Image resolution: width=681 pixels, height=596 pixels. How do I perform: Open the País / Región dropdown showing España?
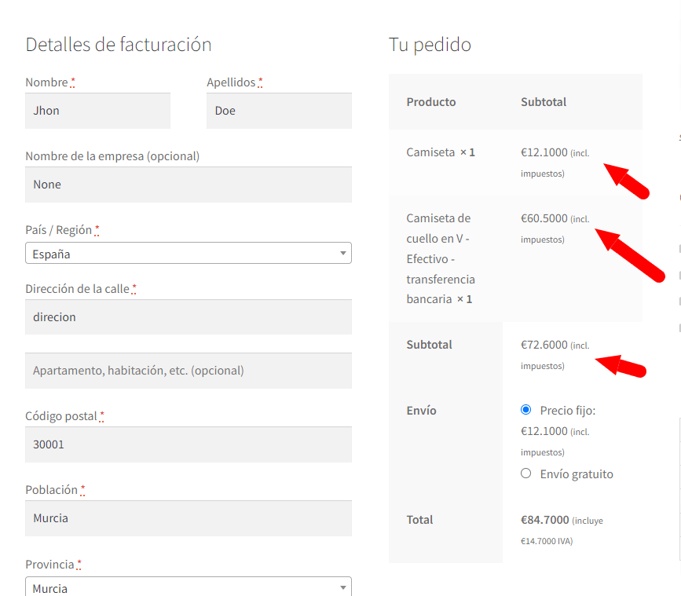click(189, 253)
